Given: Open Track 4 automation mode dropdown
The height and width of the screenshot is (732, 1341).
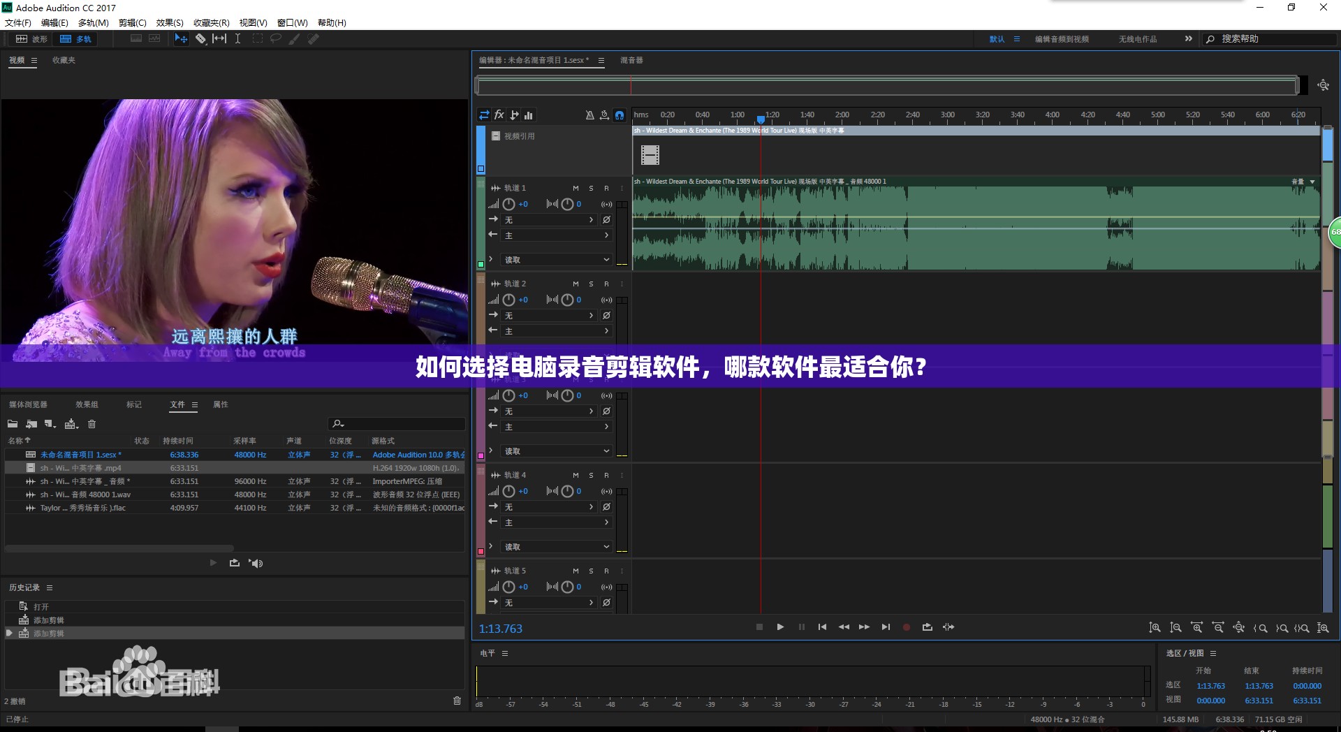Looking at the screenshot, I should 557,547.
